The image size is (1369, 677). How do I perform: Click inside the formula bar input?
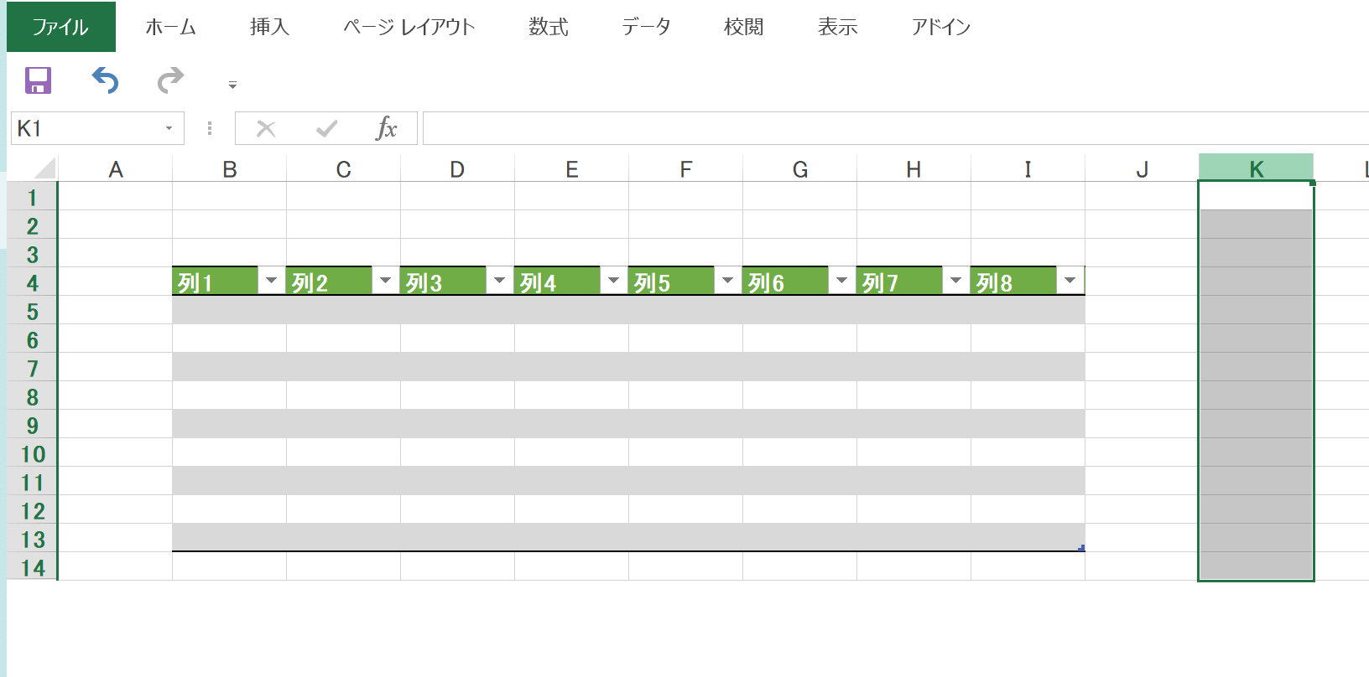pos(895,128)
